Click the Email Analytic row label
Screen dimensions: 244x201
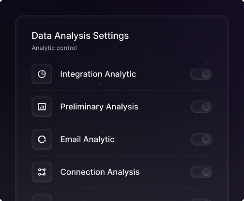pyautogui.click(x=87, y=139)
